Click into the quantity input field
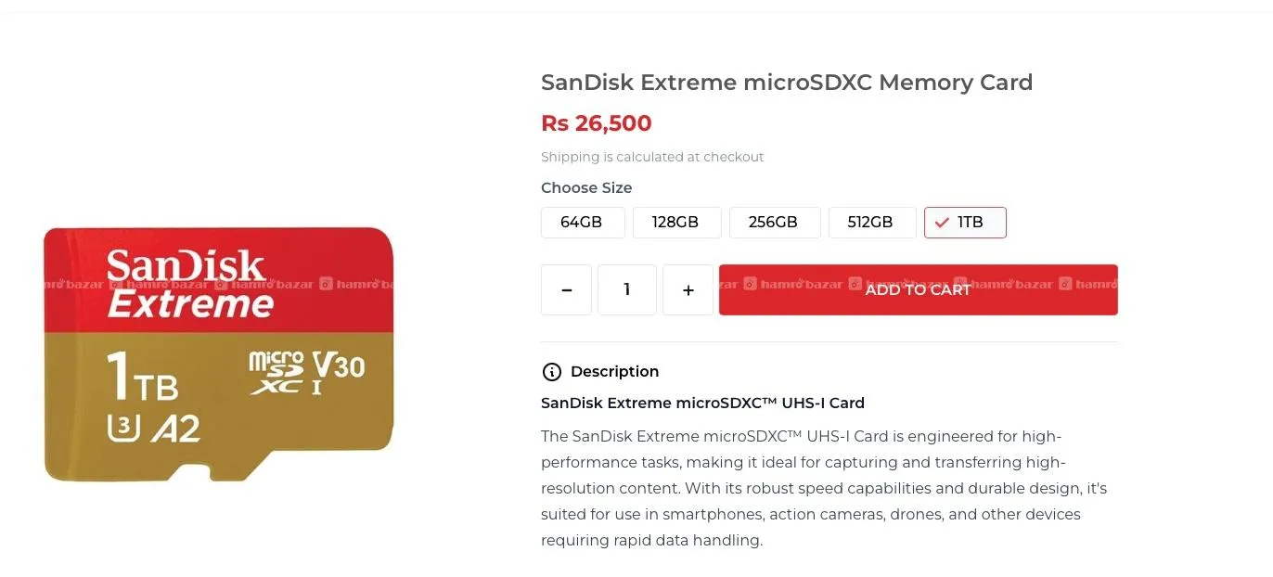 [627, 289]
